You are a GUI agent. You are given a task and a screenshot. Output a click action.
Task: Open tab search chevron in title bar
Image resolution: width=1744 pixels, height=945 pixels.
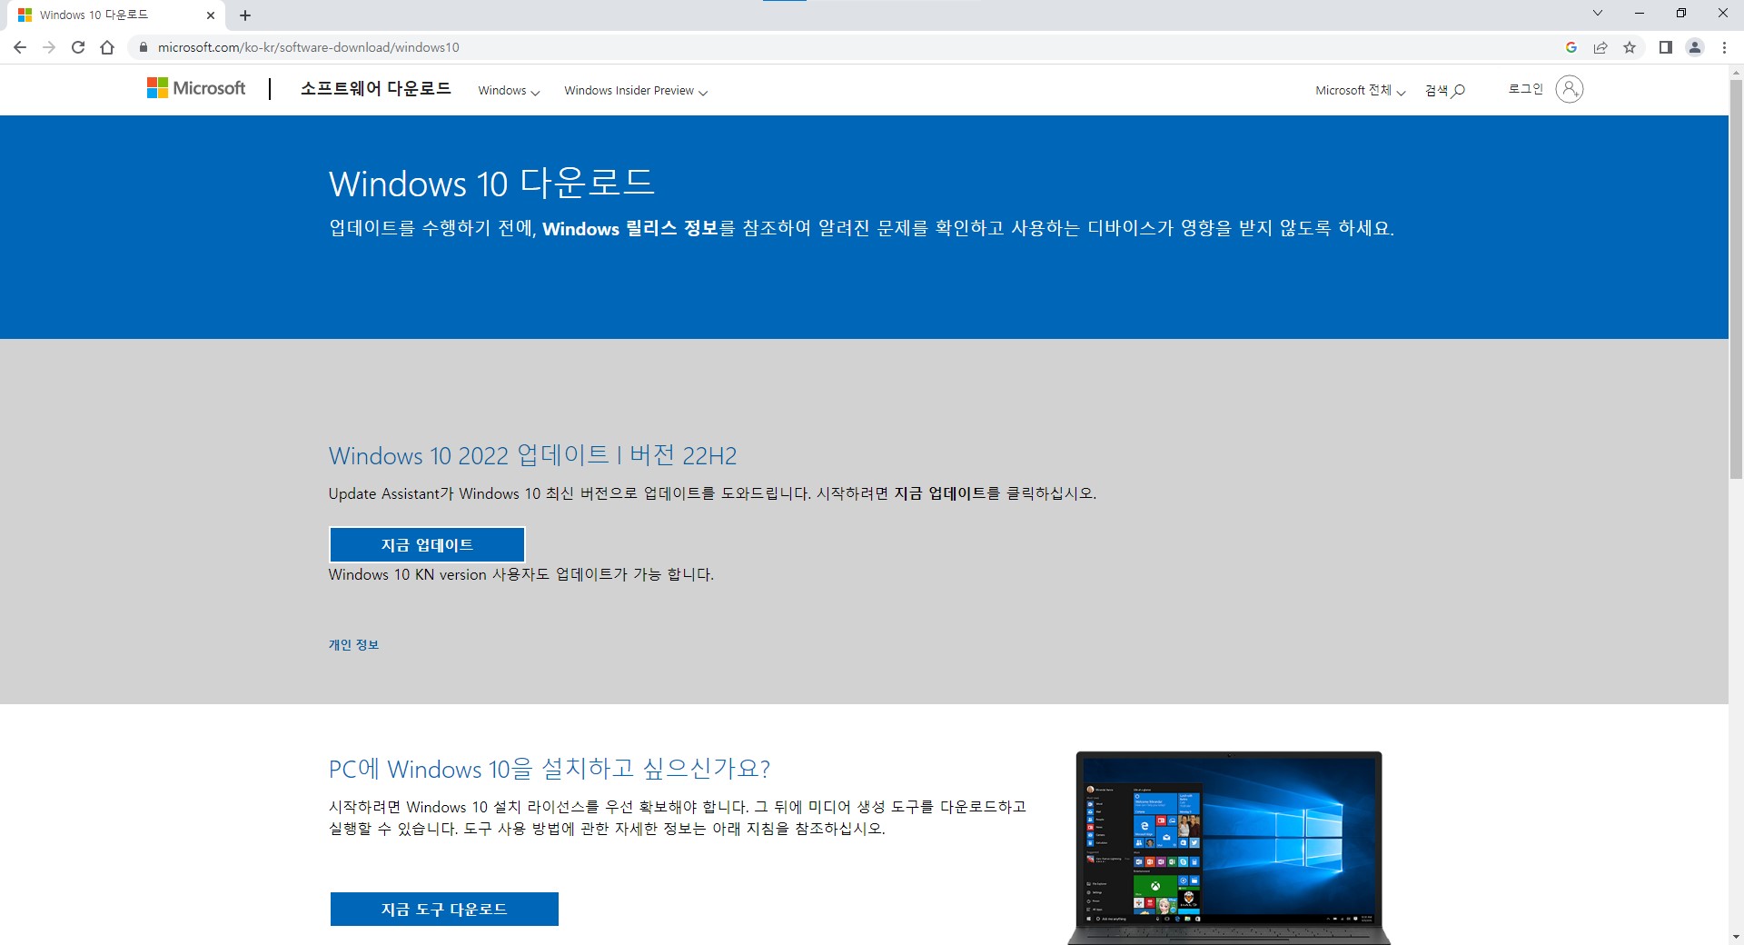1598,13
